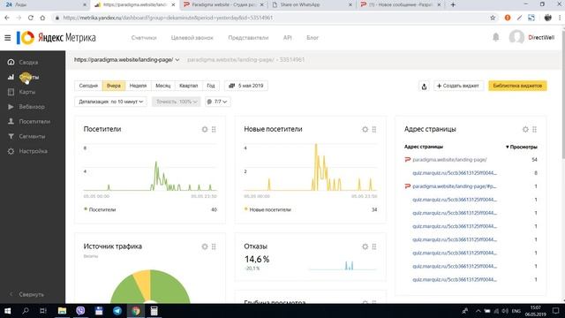Open paradigma.website/landing-page/ link with 54 views
565x318 pixels.
pyautogui.click(x=449, y=159)
